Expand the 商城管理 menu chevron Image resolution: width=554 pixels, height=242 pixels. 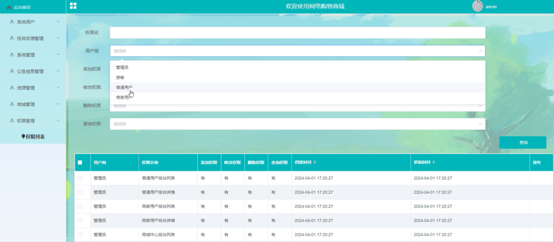click(x=58, y=104)
